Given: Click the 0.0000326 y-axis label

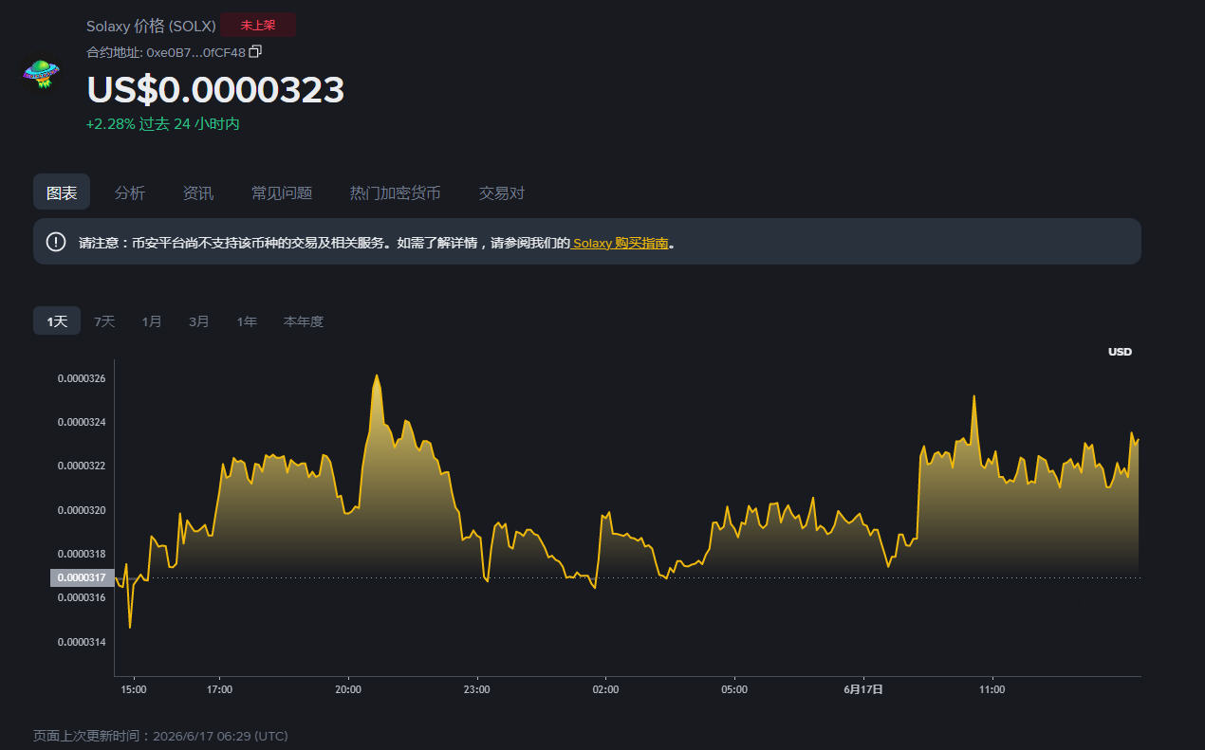Looking at the screenshot, I should (82, 378).
